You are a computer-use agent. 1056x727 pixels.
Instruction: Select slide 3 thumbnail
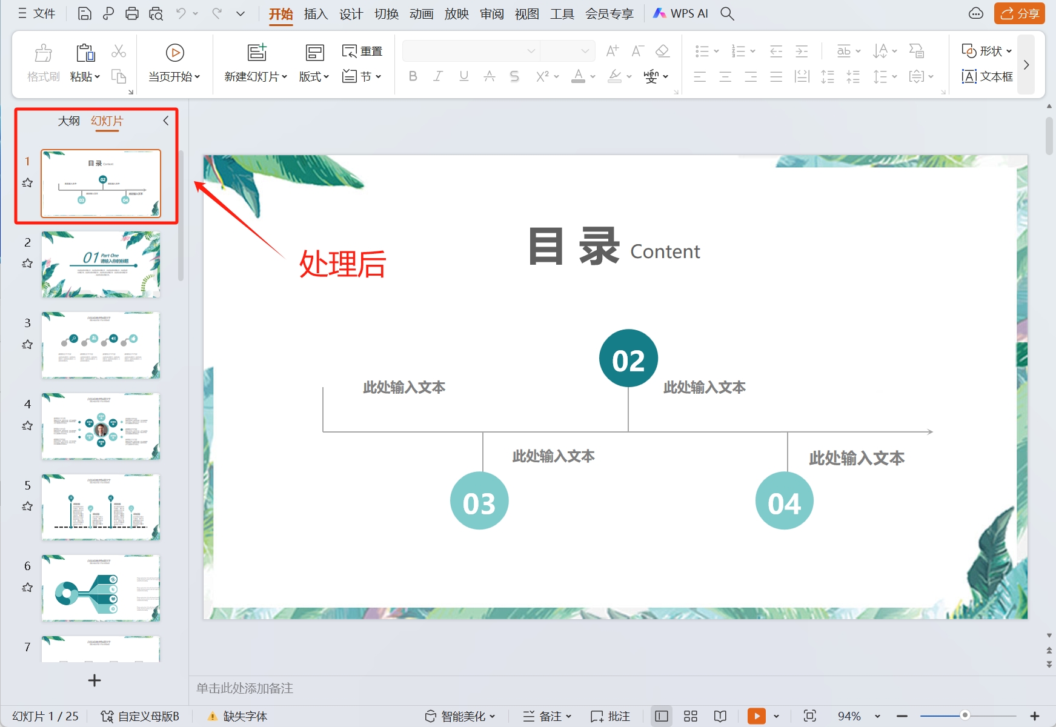[101, 345]
